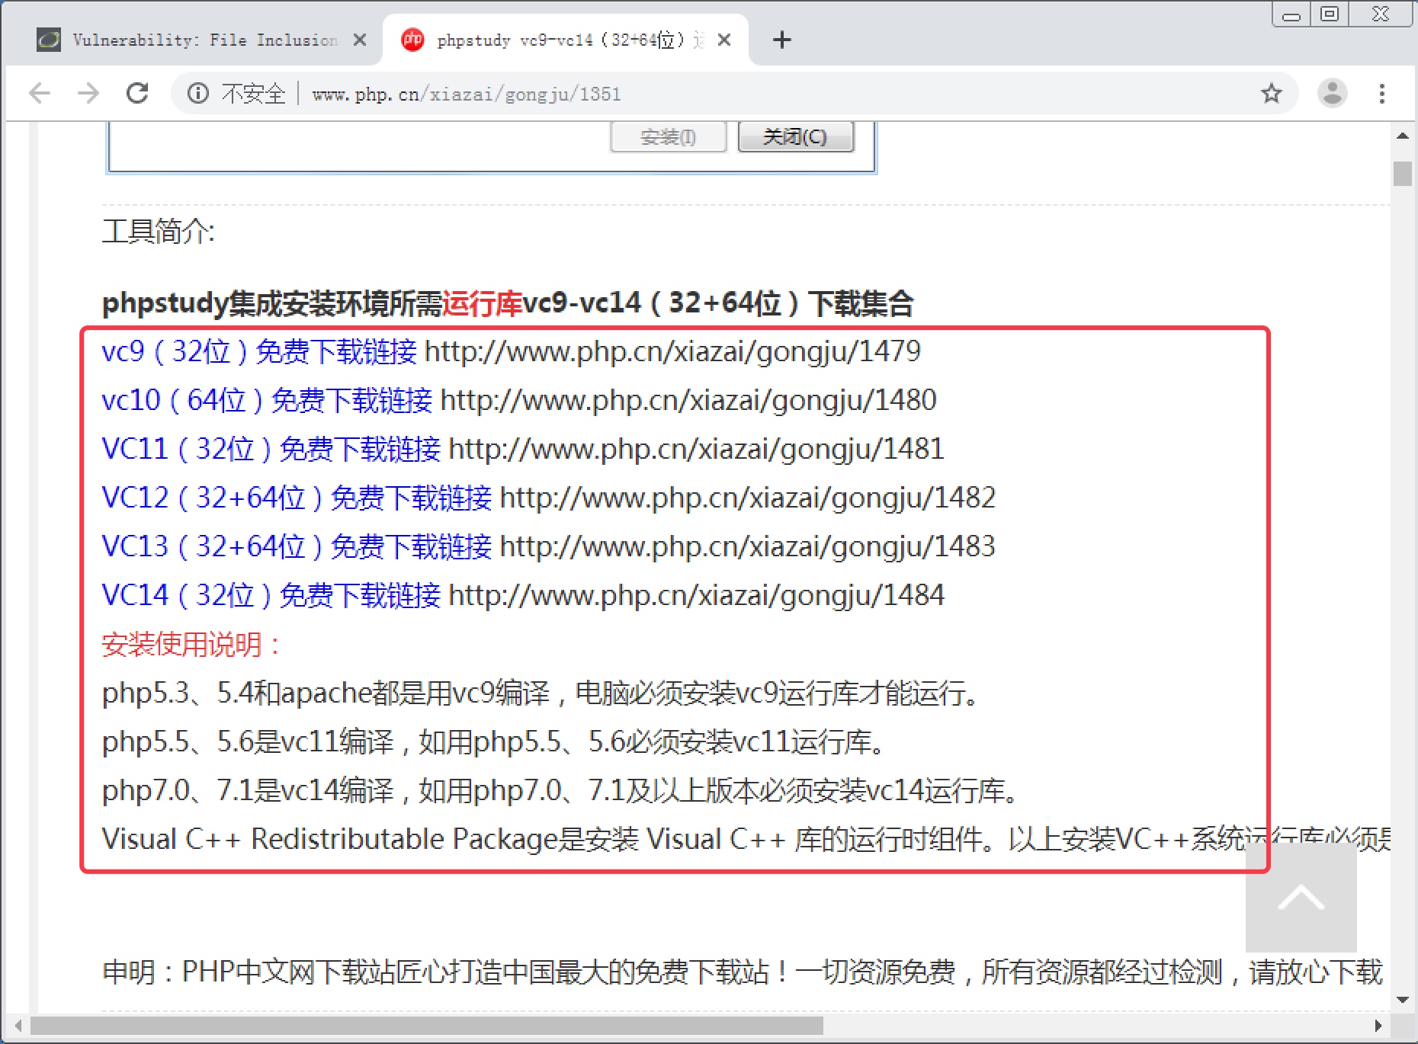Screen dimensions: 1418x1044
Task: Click the vertical scrollbar down arrow
Action: (1403, 1000)
